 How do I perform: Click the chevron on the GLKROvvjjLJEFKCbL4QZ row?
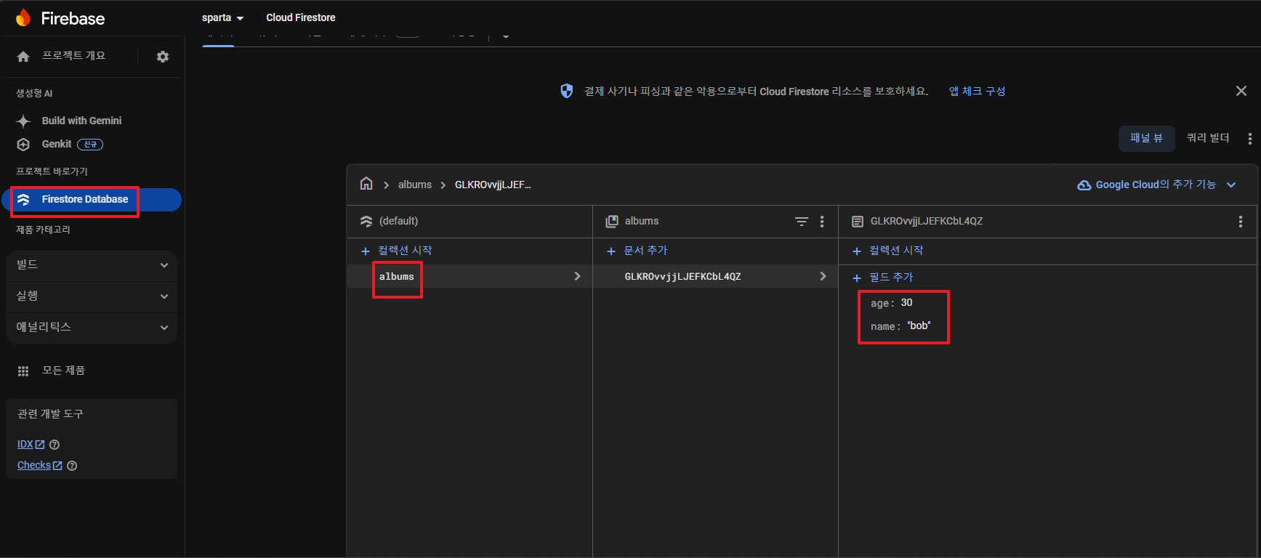[823, 276]
